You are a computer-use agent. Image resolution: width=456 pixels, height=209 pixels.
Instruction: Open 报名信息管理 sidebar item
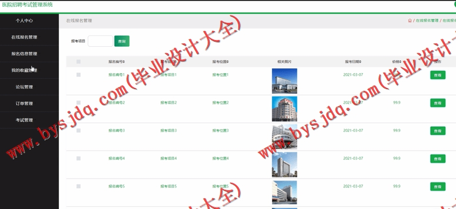(24, 54)
